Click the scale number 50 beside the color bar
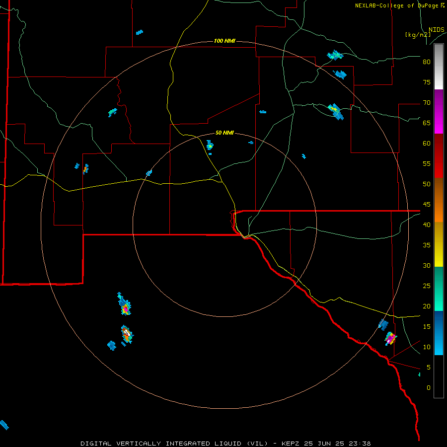Image resolution: width=447 pixels, height=447 pixels. [x=427, y=184]
